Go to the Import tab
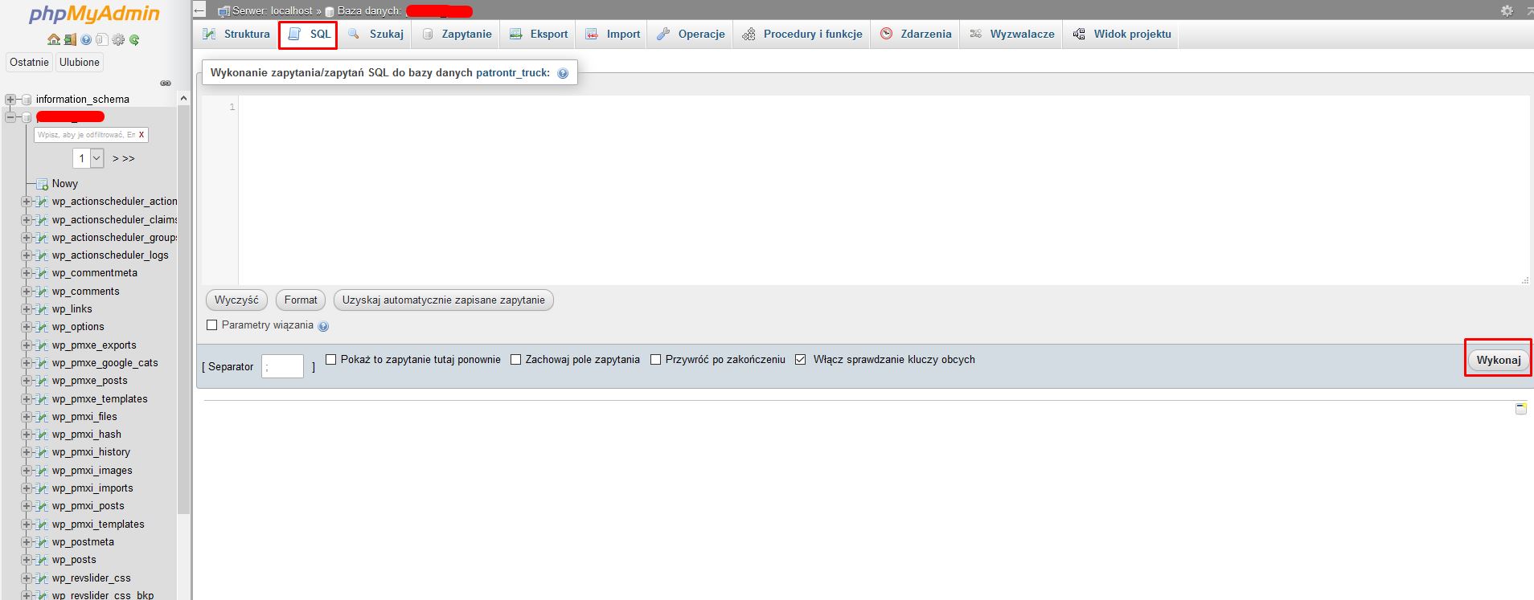The image size is (1534, 600). coord(613,34)
